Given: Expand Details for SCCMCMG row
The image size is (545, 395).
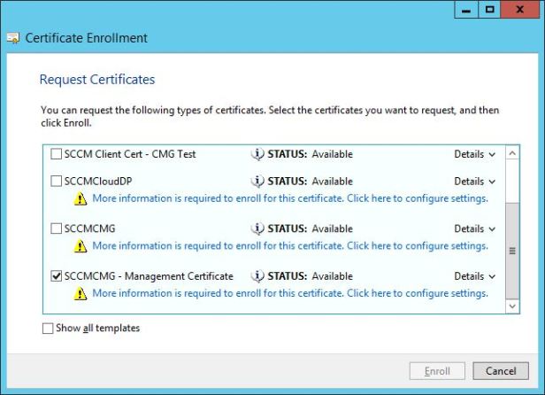Looking at the screenshot, I should pos(475,228).
